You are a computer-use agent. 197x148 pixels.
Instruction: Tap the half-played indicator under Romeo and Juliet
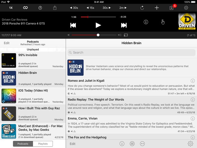[69, 94]
